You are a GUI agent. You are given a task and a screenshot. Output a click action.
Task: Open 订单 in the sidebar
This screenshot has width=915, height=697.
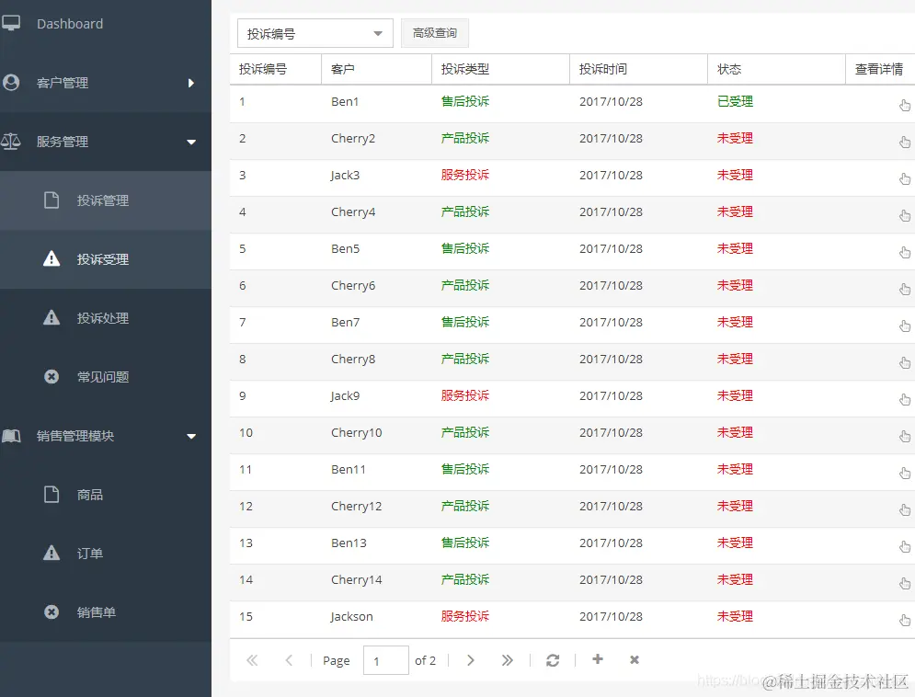click(x=106, y=553)
